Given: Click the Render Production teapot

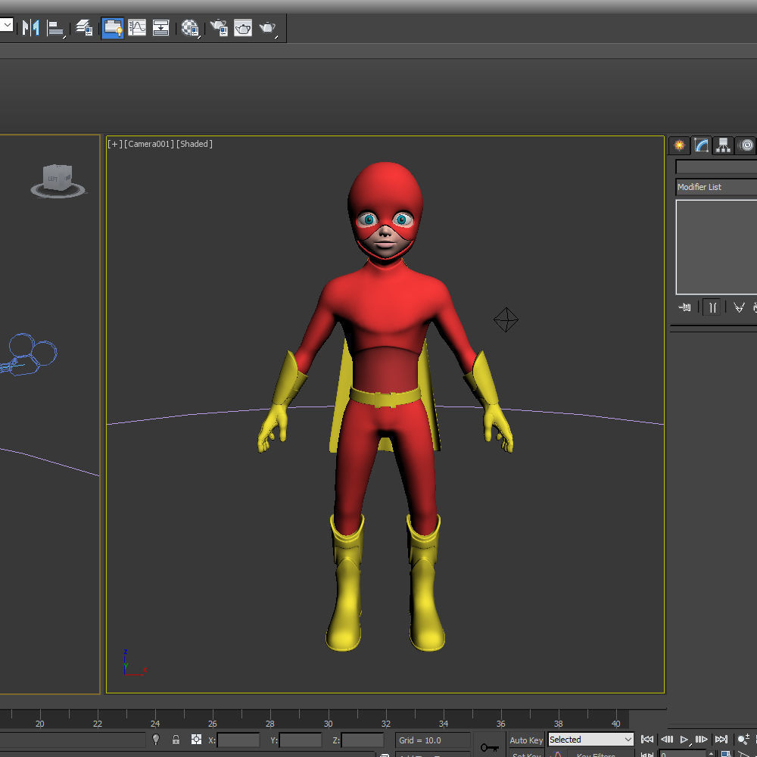Looking at the screenshot, I should tap(267, 28).
